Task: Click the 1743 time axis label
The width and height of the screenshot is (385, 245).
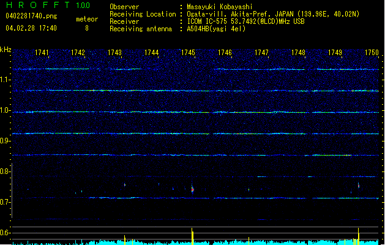Action: [114, 53]
